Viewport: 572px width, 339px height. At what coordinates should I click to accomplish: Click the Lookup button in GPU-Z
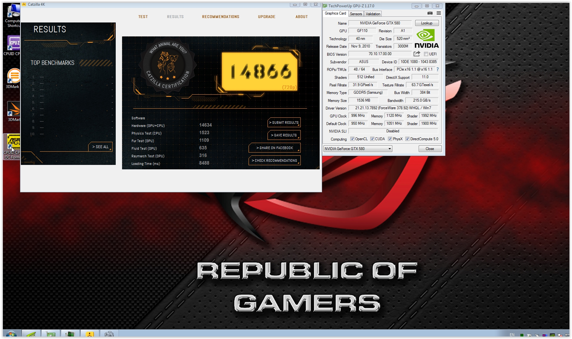pyautogui.click(x=427, y=23)
